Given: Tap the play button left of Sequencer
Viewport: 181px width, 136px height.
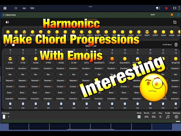Looking at the screenshot, I should point(6,45).
